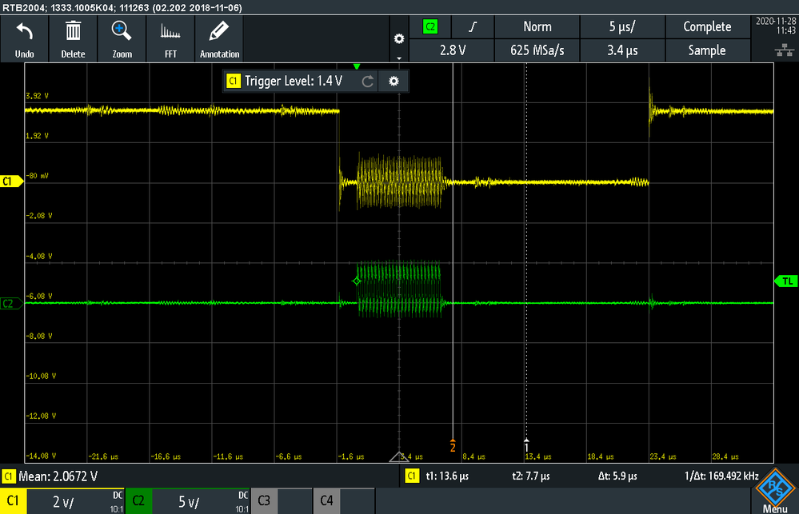Click the TL trigger level marker
Image resolution: width=799 pixels, height=514 pixels.
click(786, 281)
